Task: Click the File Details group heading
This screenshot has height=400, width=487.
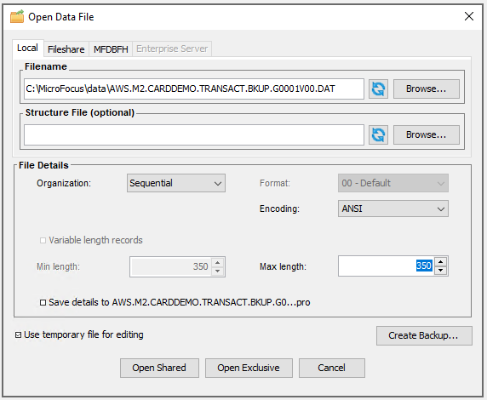Action: 43,165
